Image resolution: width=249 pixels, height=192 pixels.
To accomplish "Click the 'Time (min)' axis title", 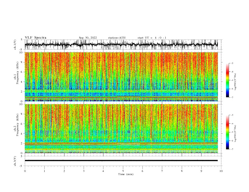I will click(x=126, y=174).
